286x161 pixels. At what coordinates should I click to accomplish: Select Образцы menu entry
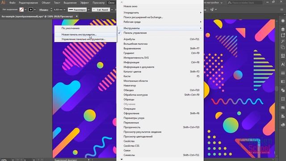click(160, 99)
